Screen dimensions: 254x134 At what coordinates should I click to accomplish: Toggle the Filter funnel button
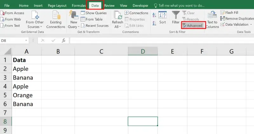coord(176,18)
